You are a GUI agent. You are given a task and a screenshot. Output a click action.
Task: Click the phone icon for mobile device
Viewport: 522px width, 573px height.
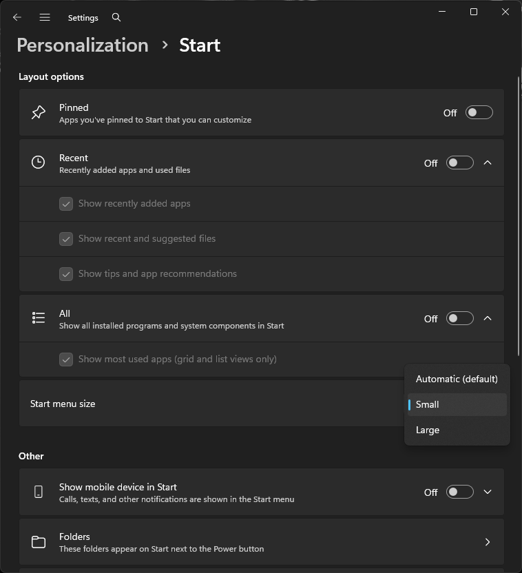[39, 492]
